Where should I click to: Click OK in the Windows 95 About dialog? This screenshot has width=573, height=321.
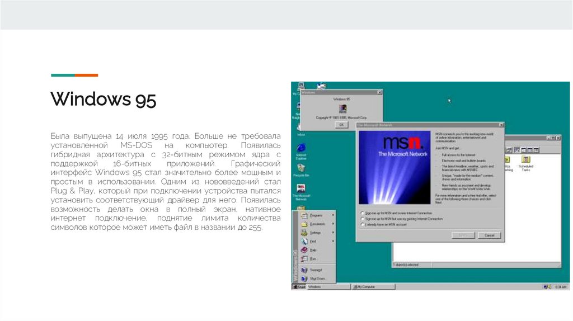click(x=341, y=125)
